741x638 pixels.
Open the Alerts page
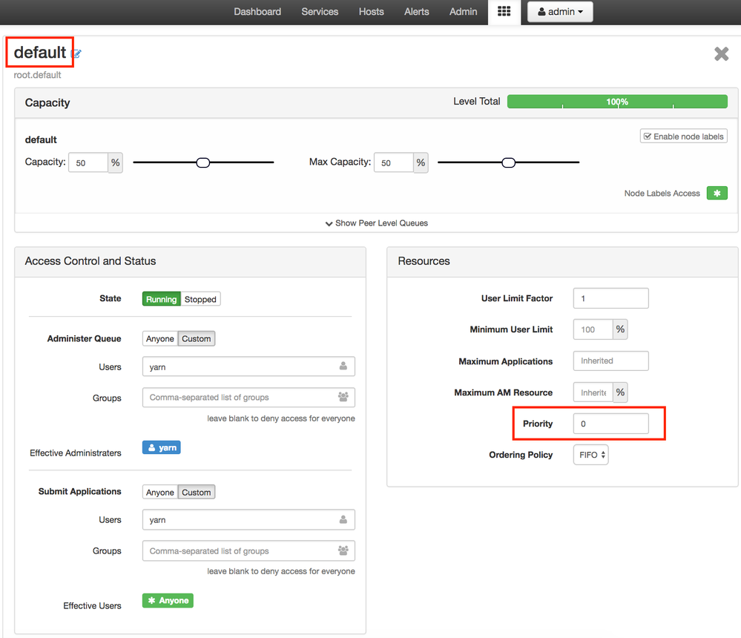click(416, 11)
